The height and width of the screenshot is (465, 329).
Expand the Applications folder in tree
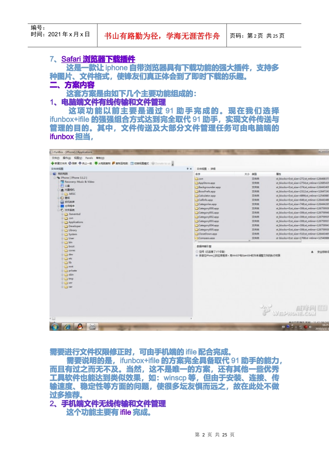click(63, 222)
